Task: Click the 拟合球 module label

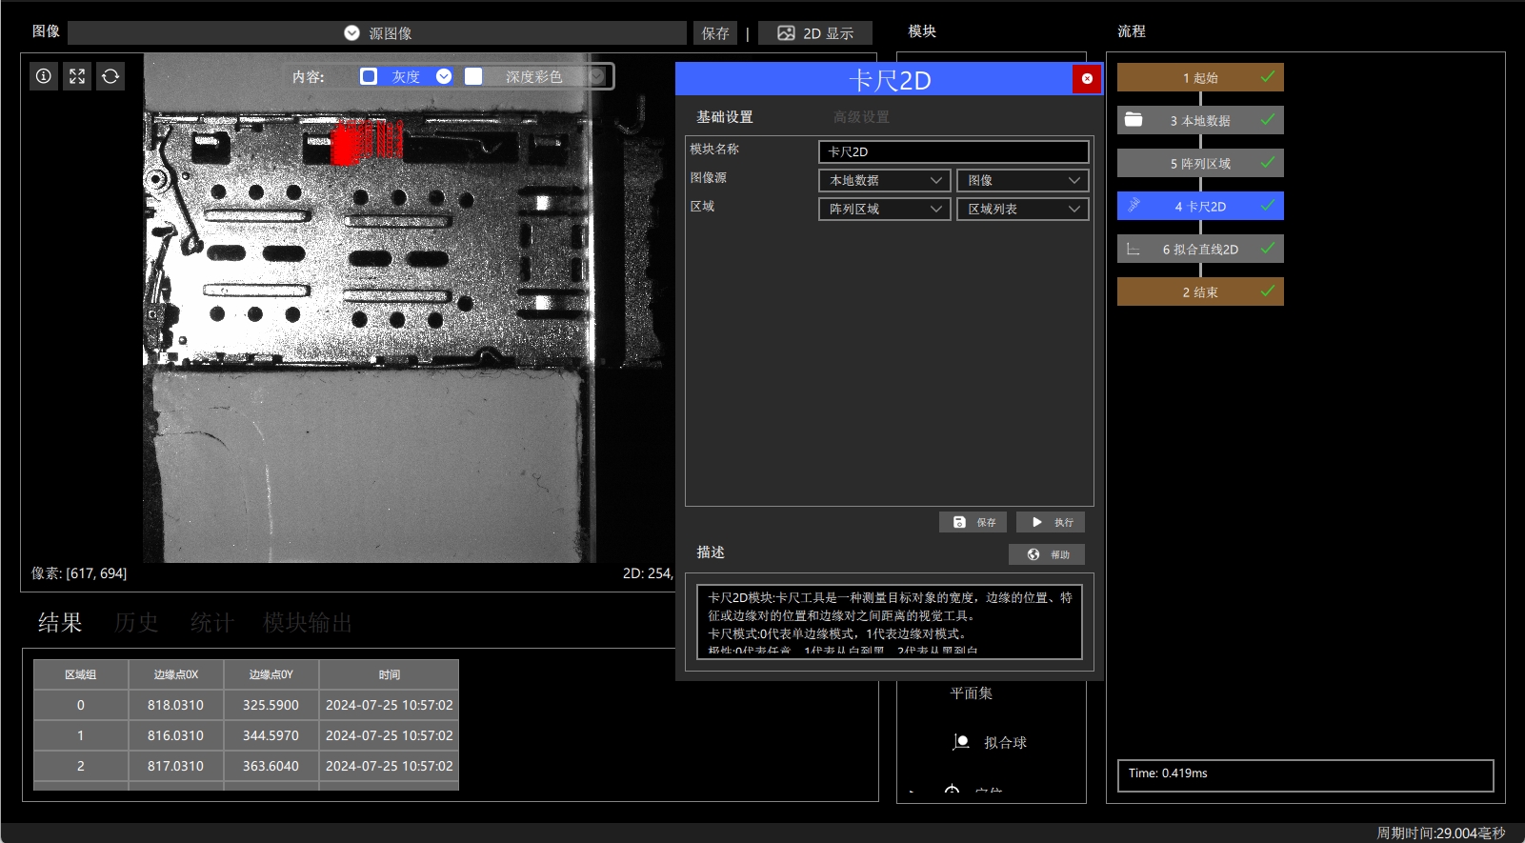Action: click(x=1005, y=742)
